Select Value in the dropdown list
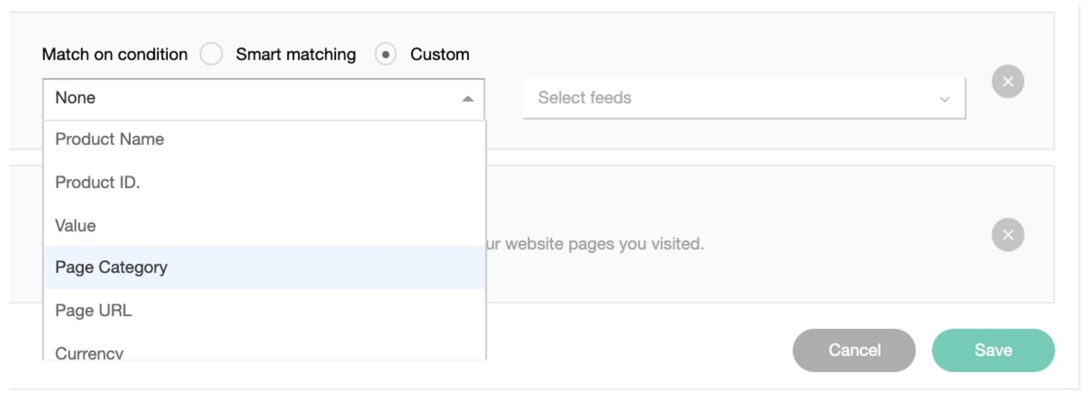Viewport: 1092px width, 399px height. (x=75, y=226)
